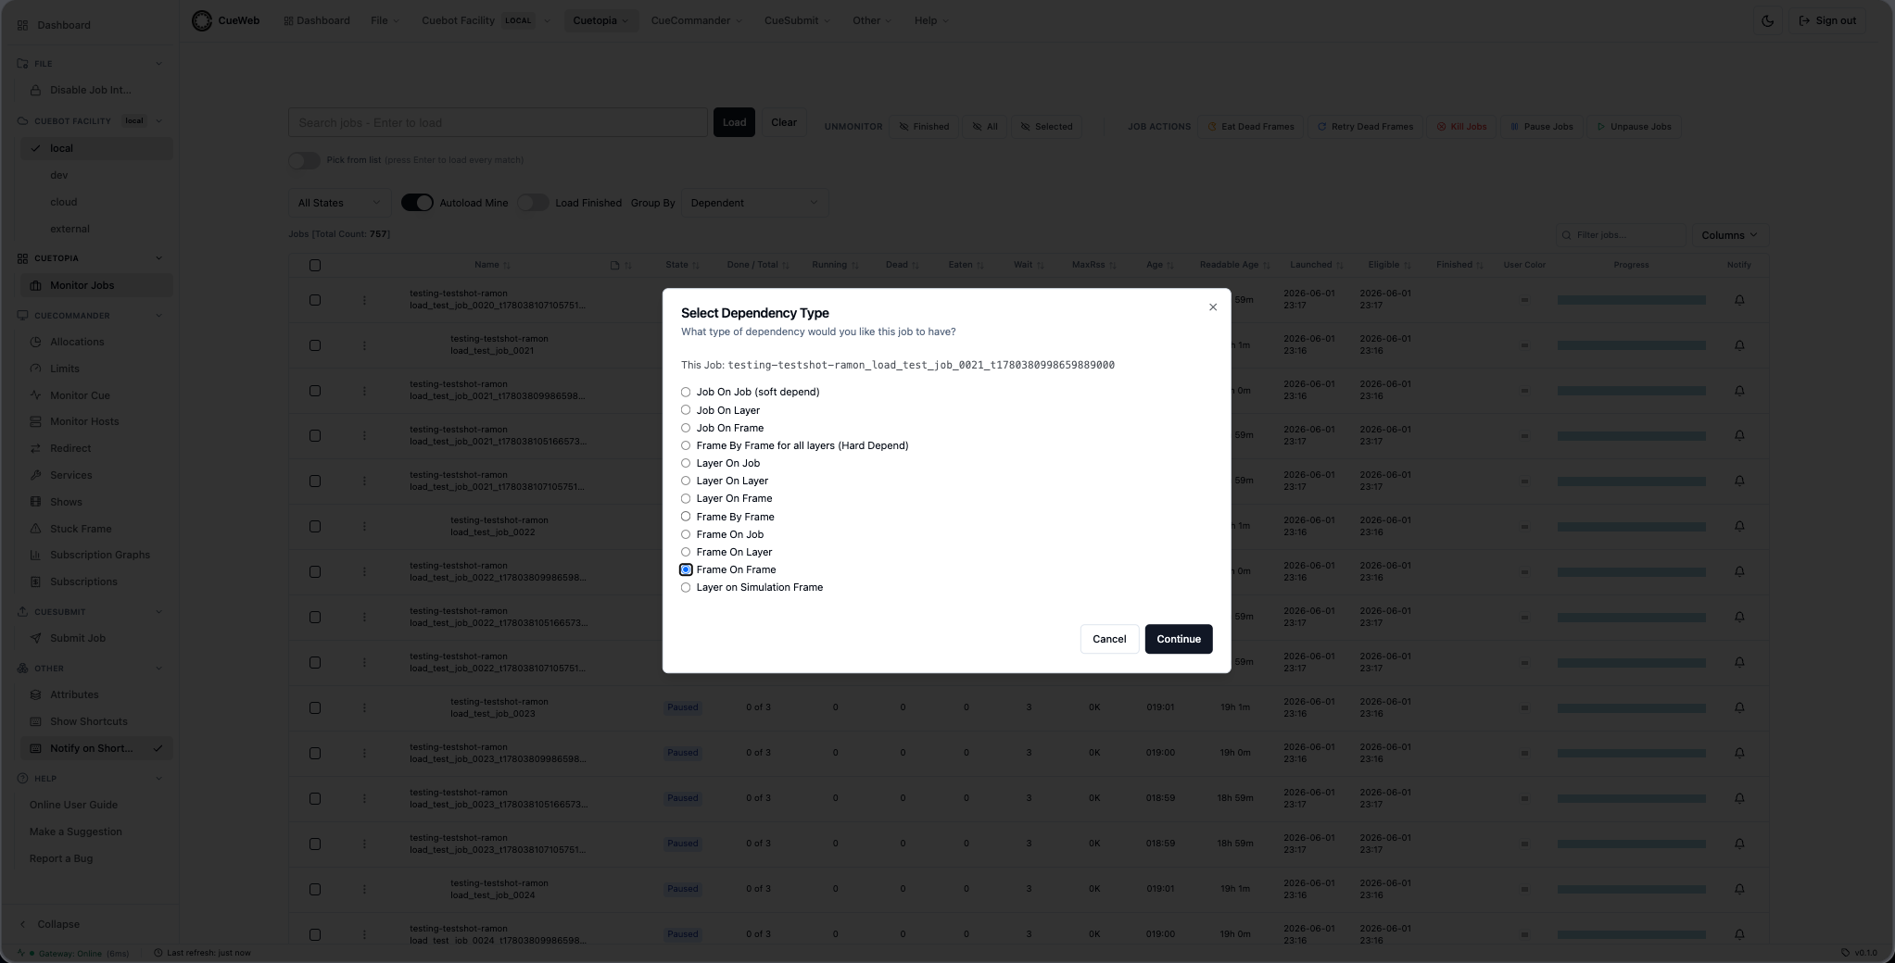
Task: Select Layer On Frame option
Action: [x=686, y=498]
